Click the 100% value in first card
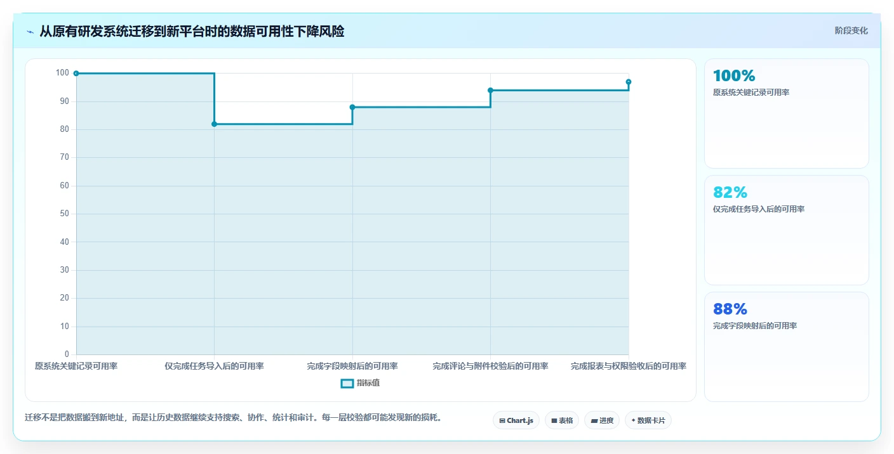Screen dimensions: 894x454 734,75
